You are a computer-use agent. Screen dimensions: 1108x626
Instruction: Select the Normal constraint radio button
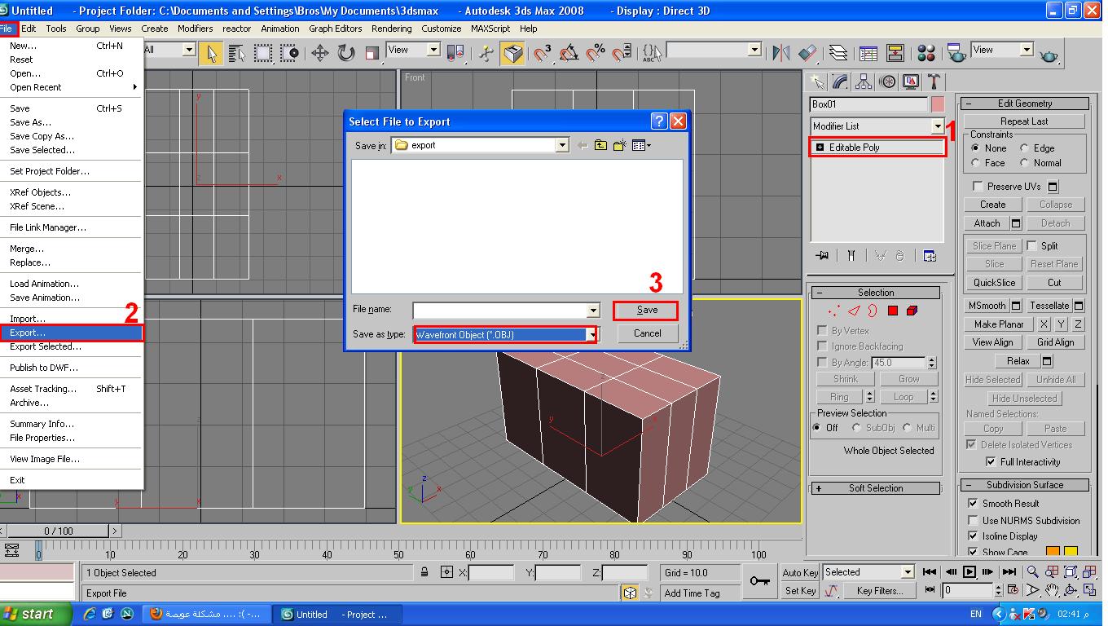click(1025, 163)
